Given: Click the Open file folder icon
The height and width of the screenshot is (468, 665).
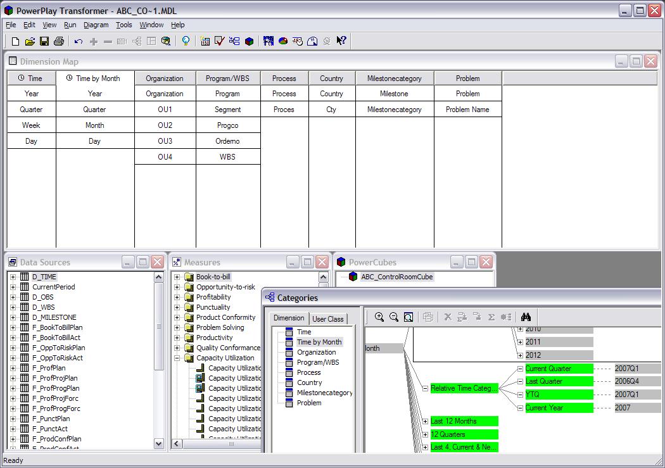Looking at the screenshot, I should point(30,41).
